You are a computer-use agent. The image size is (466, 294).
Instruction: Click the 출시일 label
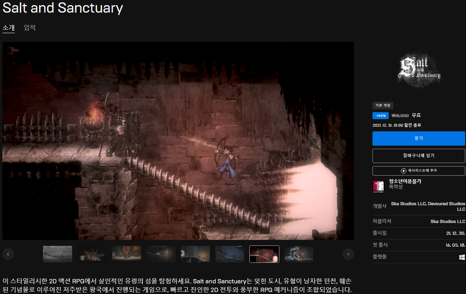380,233
